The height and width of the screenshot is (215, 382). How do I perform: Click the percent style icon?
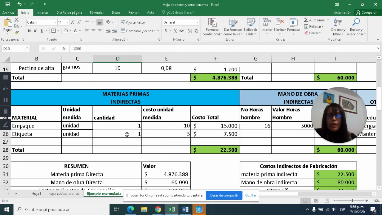point(175,31)
